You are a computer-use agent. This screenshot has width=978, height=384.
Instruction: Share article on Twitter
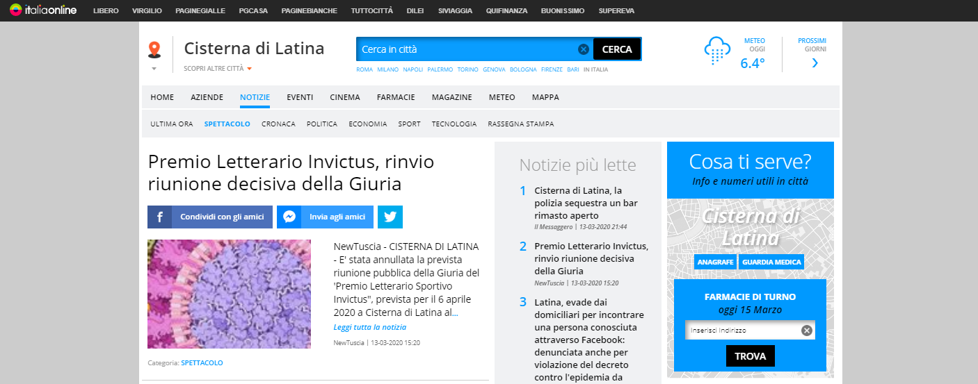390,217
